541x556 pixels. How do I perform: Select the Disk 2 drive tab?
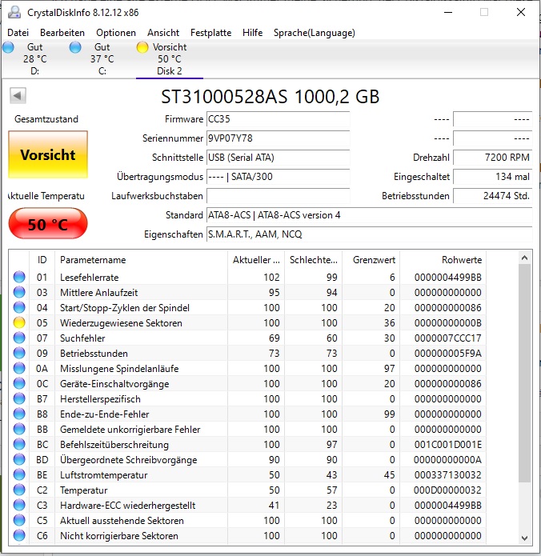tap(170, 59)
